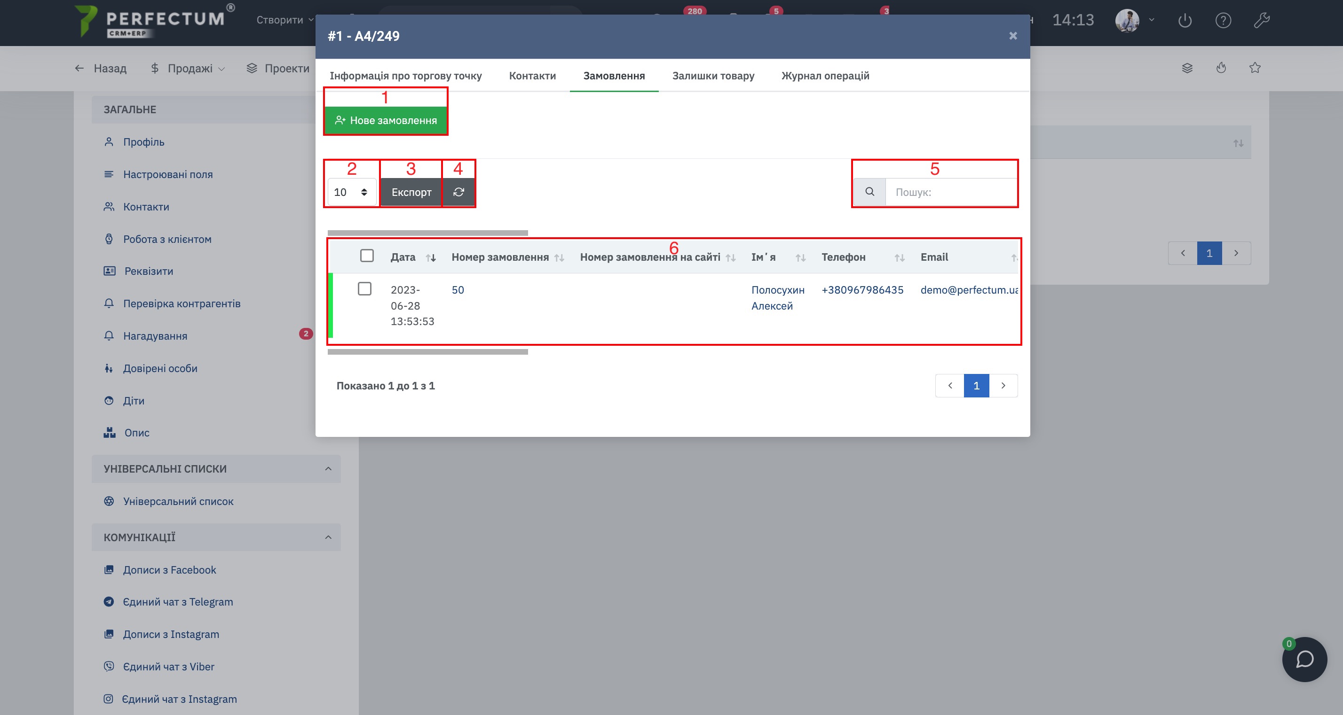1343x715 pixels.
Task: Expand the user avatar dropdown chevron
Action: coord(1152,20)
